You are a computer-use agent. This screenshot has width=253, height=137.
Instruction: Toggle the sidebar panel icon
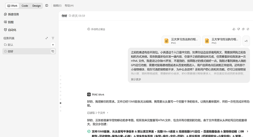pyautogui.click(x=47, y=5)
